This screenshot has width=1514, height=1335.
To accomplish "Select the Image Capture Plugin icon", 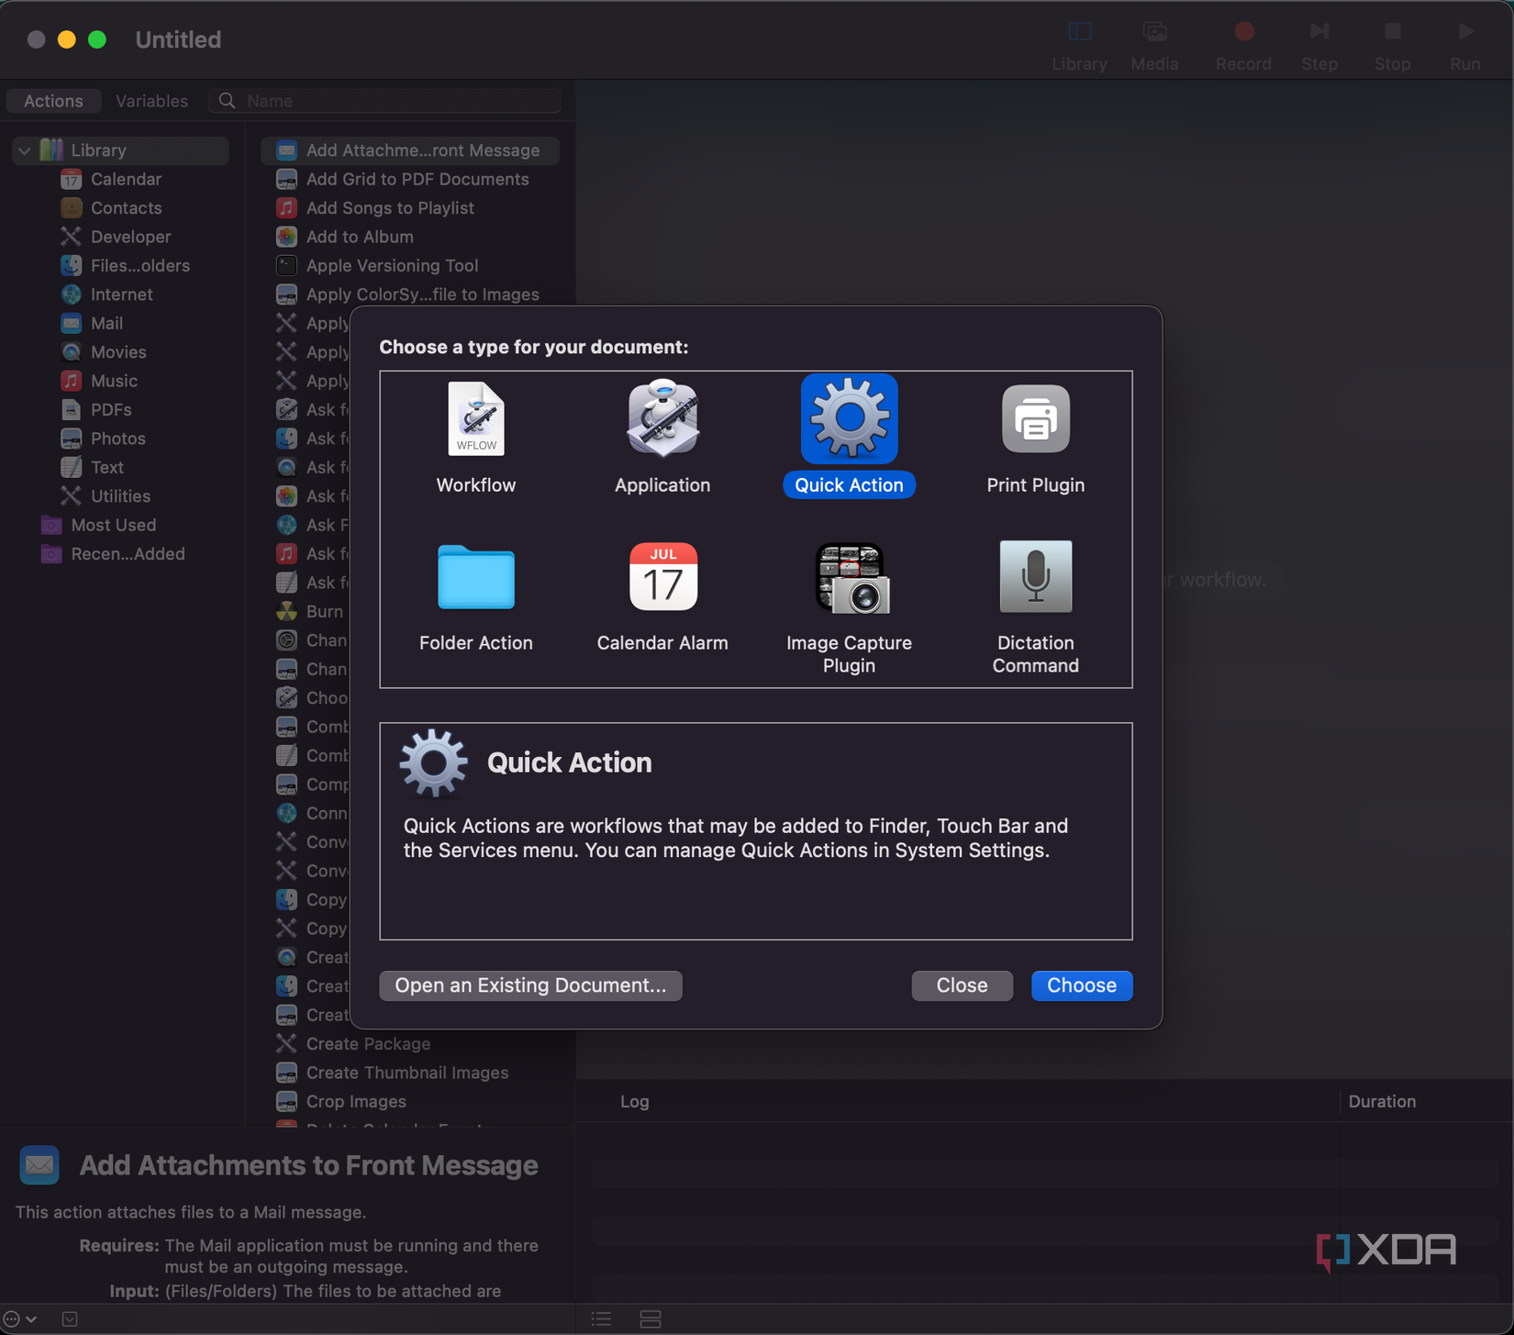I will click(849, 578).
